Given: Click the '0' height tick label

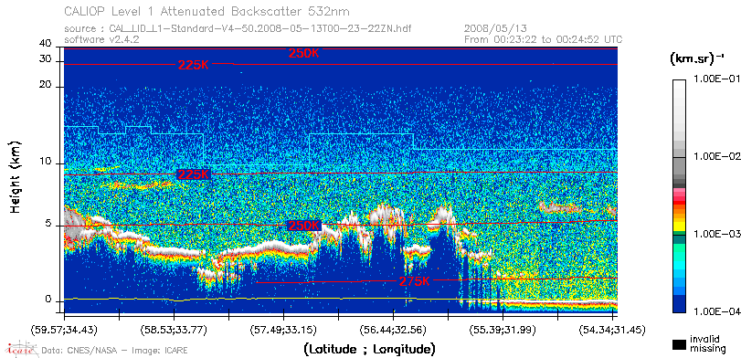Looking at the screenshot, I should pos(48,299).
